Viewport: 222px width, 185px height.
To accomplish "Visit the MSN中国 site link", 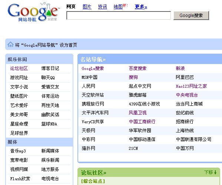I will coord(89,77).
